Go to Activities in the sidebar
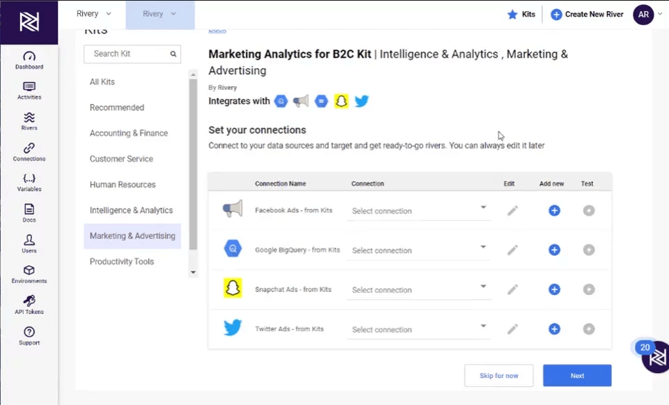 [x=29, y=90]
